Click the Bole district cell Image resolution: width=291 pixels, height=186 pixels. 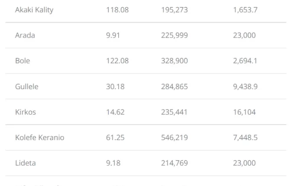(23, 61)
